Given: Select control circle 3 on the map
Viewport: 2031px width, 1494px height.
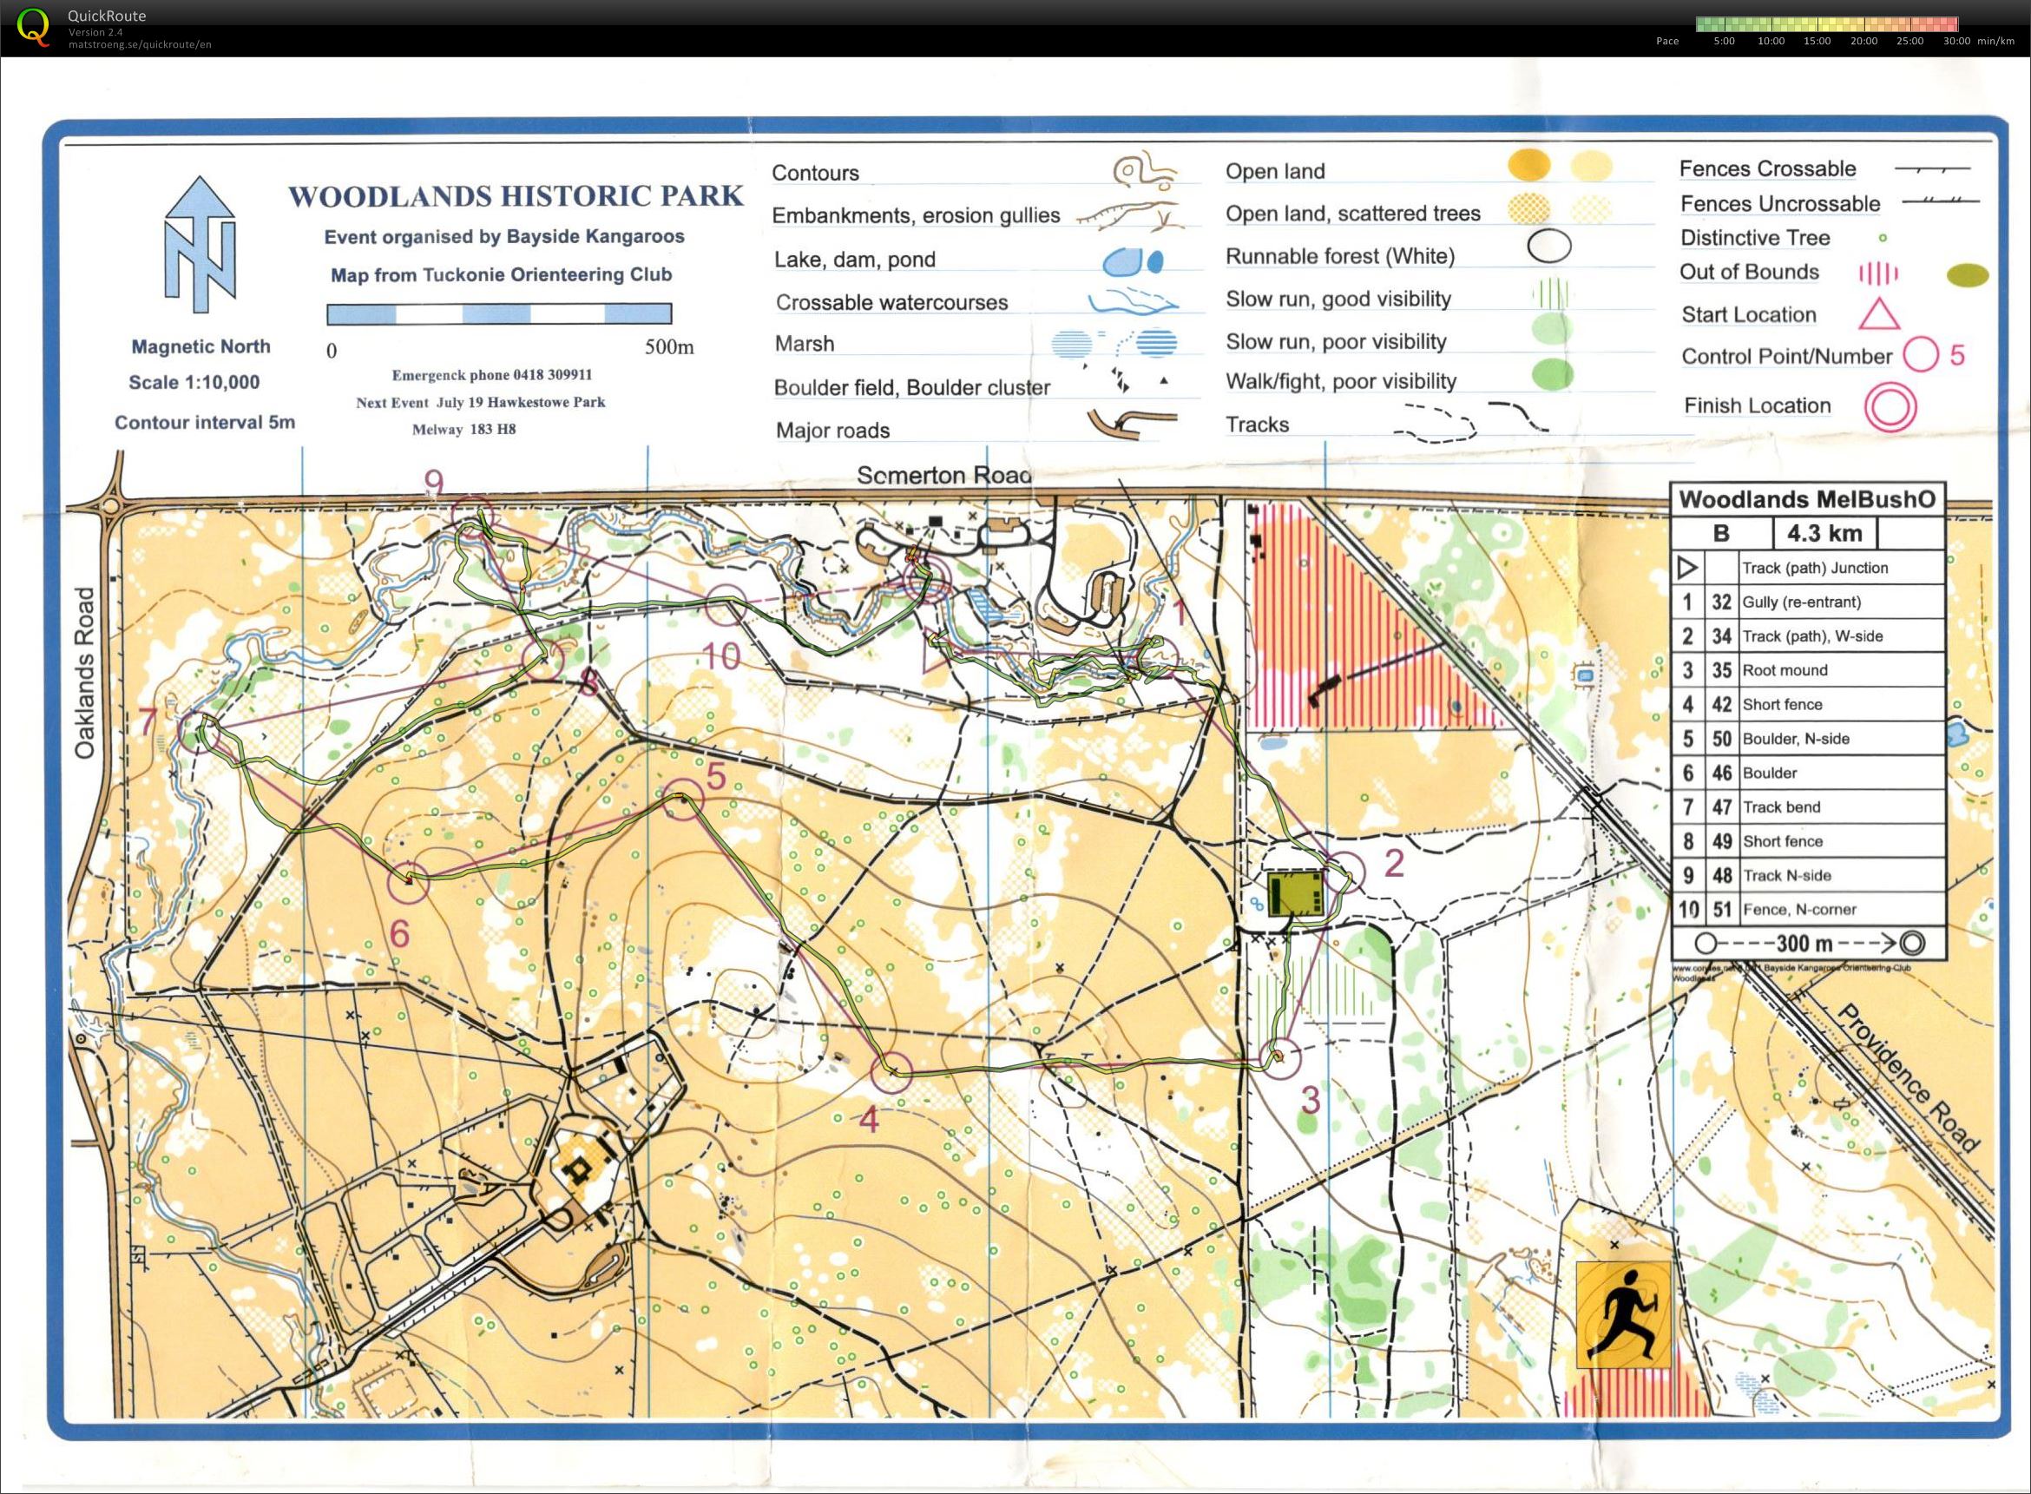Looking at the screenshot, I should coord(1279,1059).
